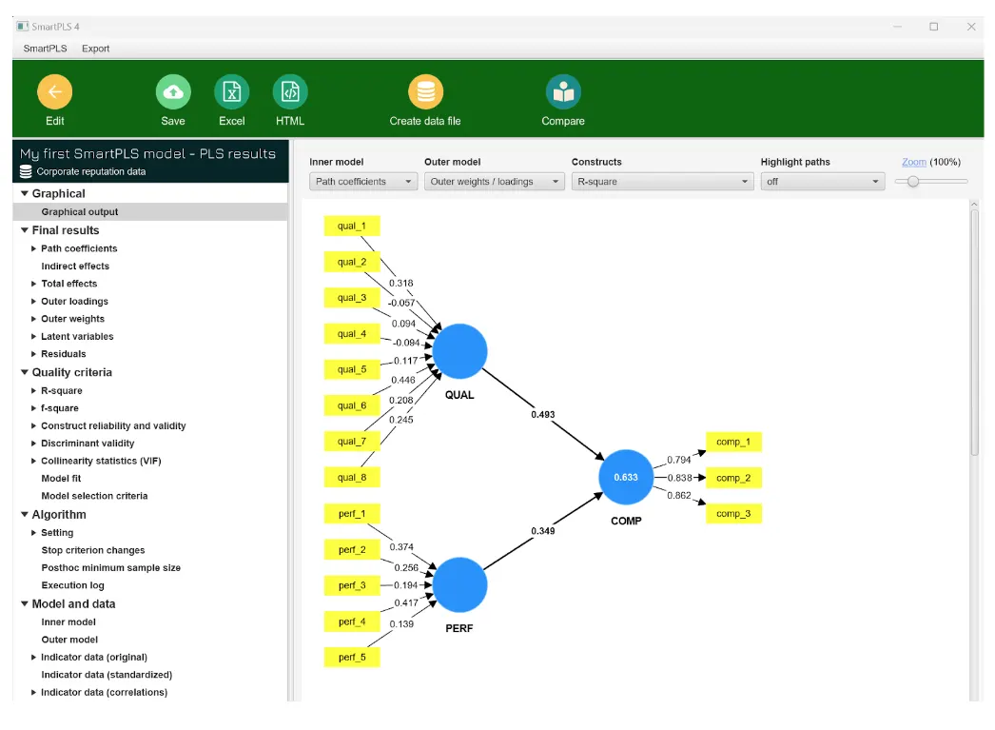Select the QUAL construct circle
The image size is (995, 730).
[x=459, y=351]
